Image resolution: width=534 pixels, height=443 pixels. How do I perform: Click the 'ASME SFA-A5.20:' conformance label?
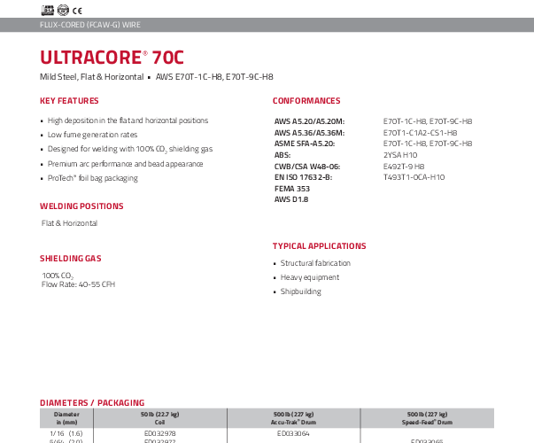(x=305, y=144)
